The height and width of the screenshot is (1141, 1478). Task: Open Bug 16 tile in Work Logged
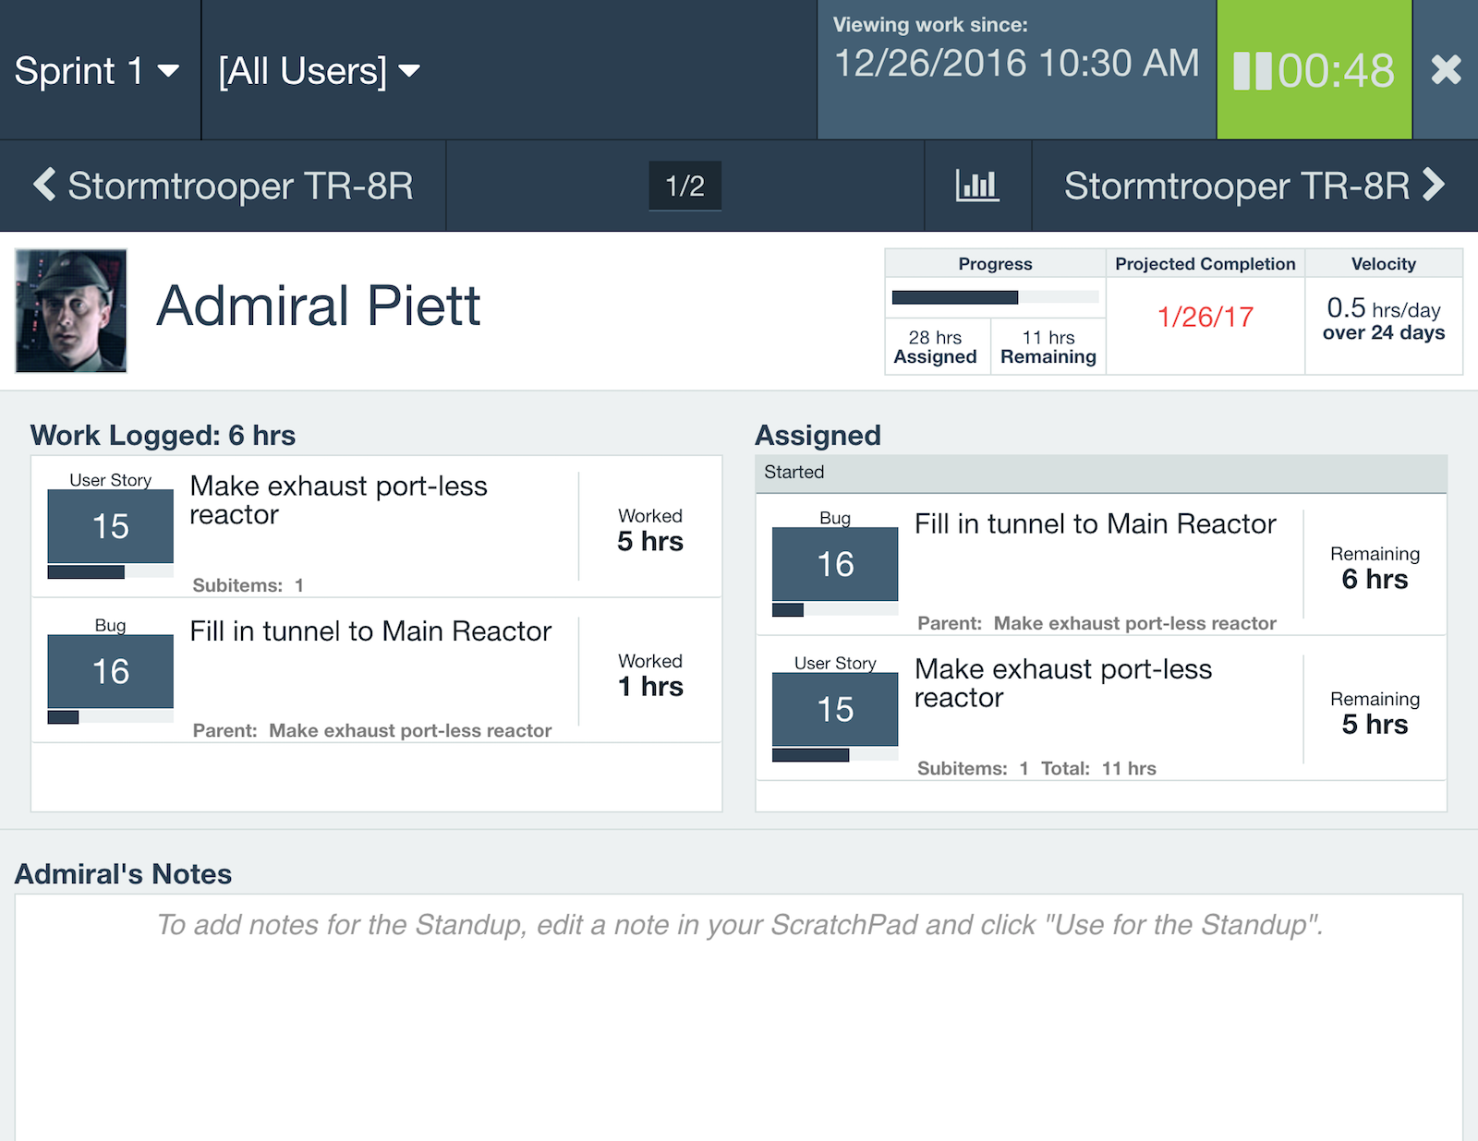pyautogui.click(x=111, y=671)
